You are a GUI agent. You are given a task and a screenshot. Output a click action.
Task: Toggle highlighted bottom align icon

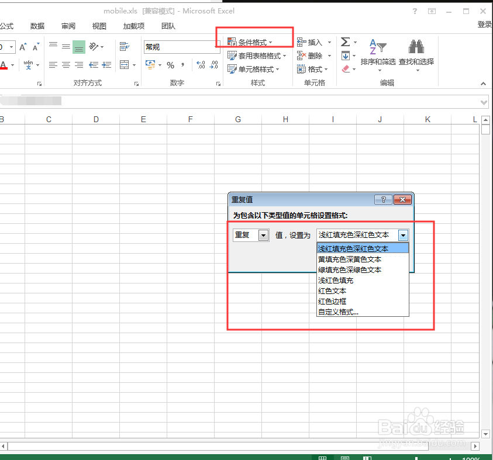tap(79, 47)
